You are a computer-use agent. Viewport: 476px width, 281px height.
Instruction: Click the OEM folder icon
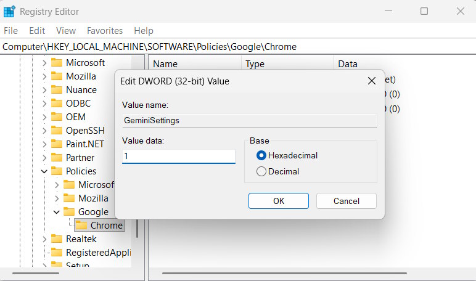(x=57, y=117)
